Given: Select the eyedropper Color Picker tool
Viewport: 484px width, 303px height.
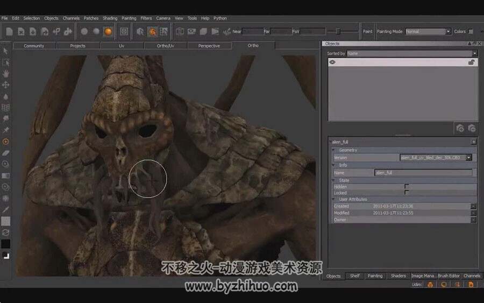Looking at the screenshot, I should [5, 210].
